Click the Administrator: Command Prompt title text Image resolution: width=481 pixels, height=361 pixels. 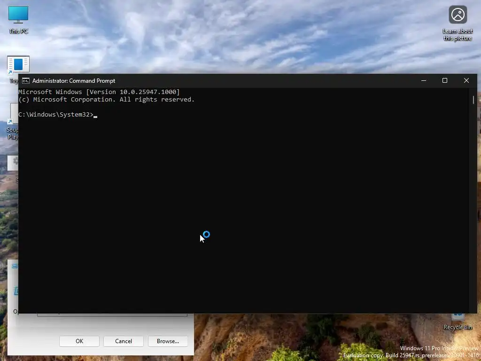tap(74, 81)
